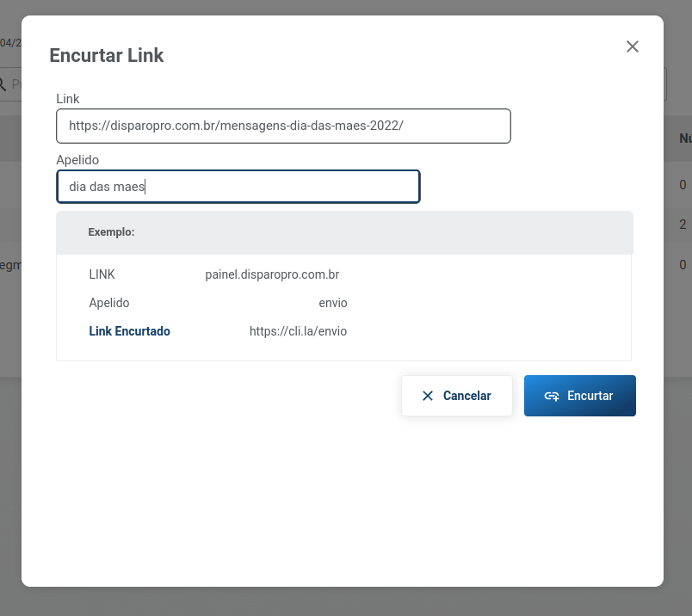Screen dimensions: 692x616
Task: Click the Encurtar button
Action: coord(580,396)
